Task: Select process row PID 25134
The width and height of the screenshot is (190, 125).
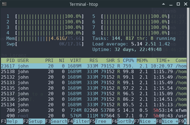Action: click(x=94, y=105)
